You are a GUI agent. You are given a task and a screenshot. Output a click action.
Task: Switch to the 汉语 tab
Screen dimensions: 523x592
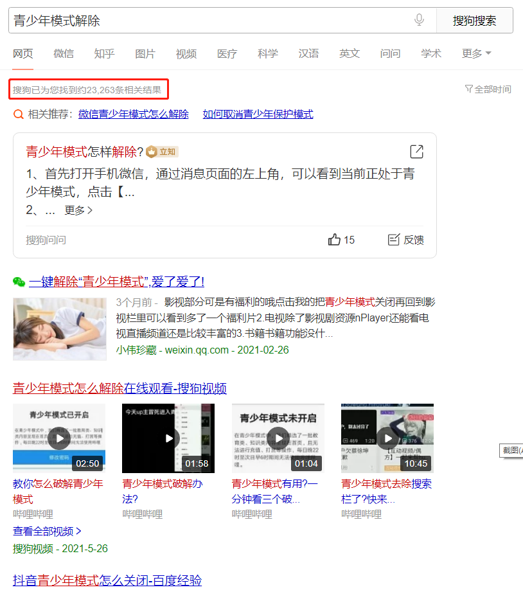[308, 53]
